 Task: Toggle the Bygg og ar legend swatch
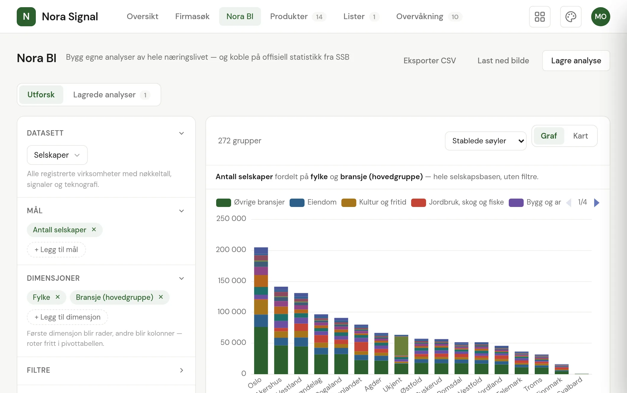(x=516, y=202)
